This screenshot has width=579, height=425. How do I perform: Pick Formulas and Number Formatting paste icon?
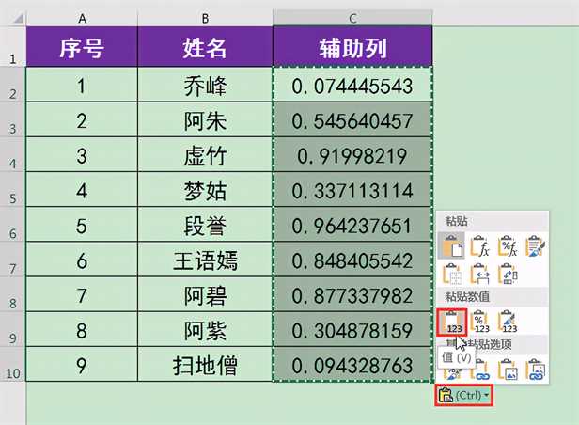pyautogui.click(x=509, y=246)
